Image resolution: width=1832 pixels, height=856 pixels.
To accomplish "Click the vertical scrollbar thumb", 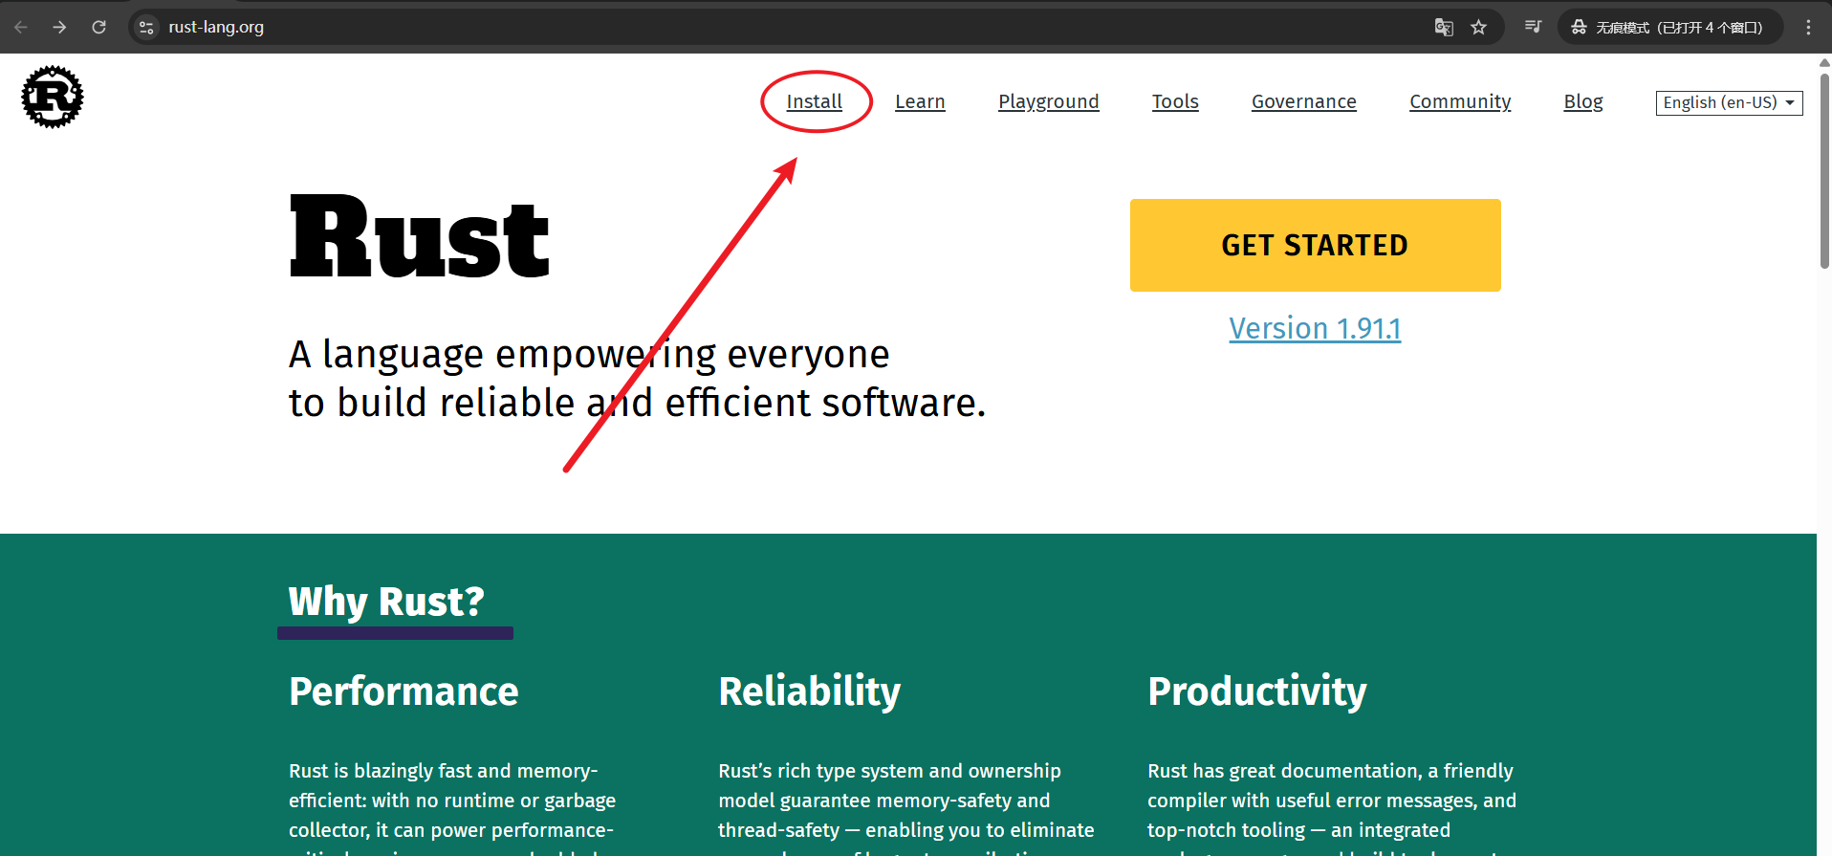I will point(1824,170).
